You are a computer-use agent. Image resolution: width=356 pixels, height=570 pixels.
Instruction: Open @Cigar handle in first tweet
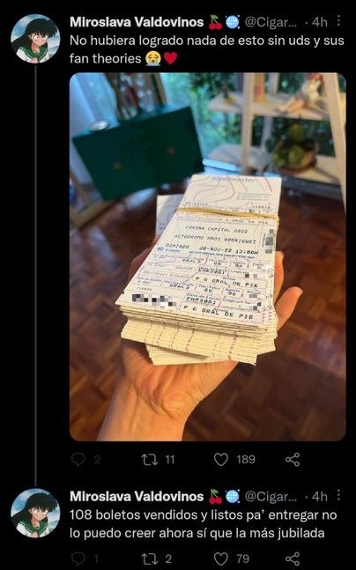[x=271, y=23]
